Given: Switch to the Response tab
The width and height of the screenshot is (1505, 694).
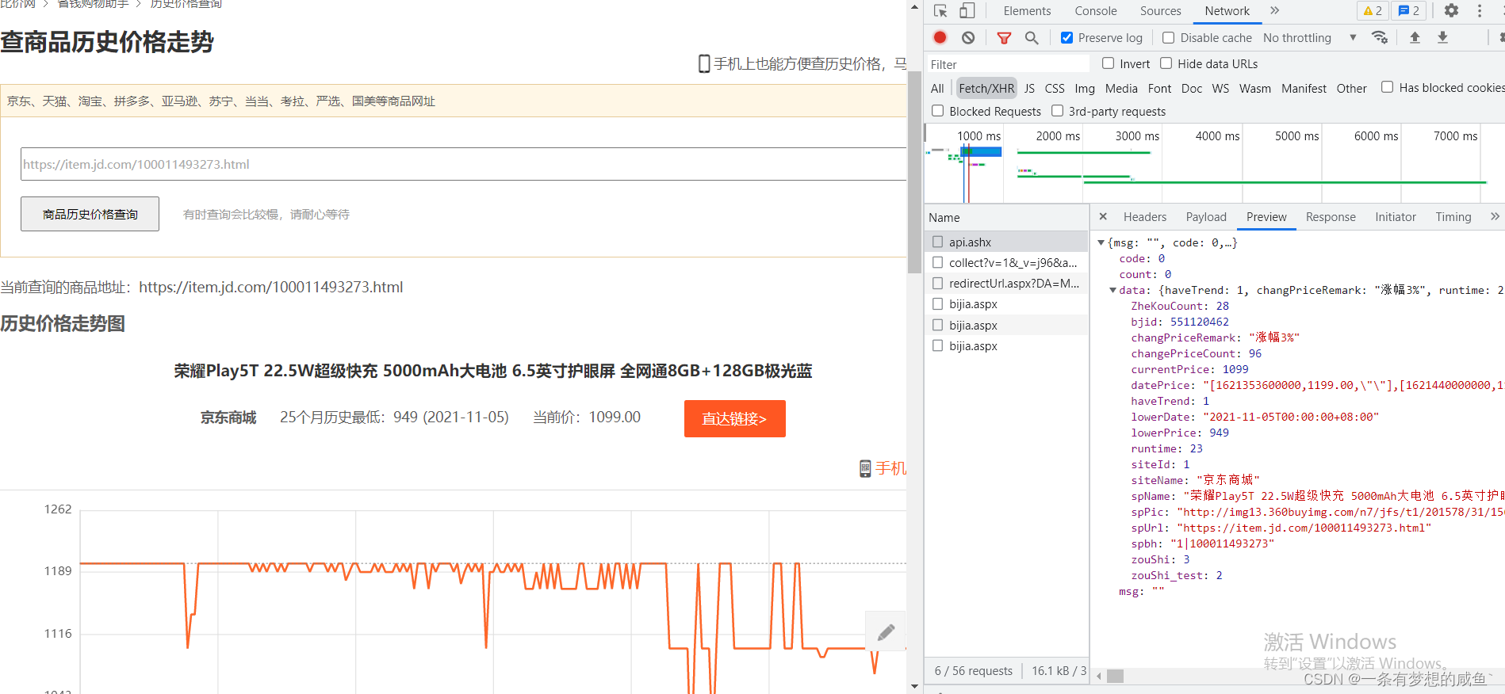Looking at the screenshot, I should tap(1331, 217).
